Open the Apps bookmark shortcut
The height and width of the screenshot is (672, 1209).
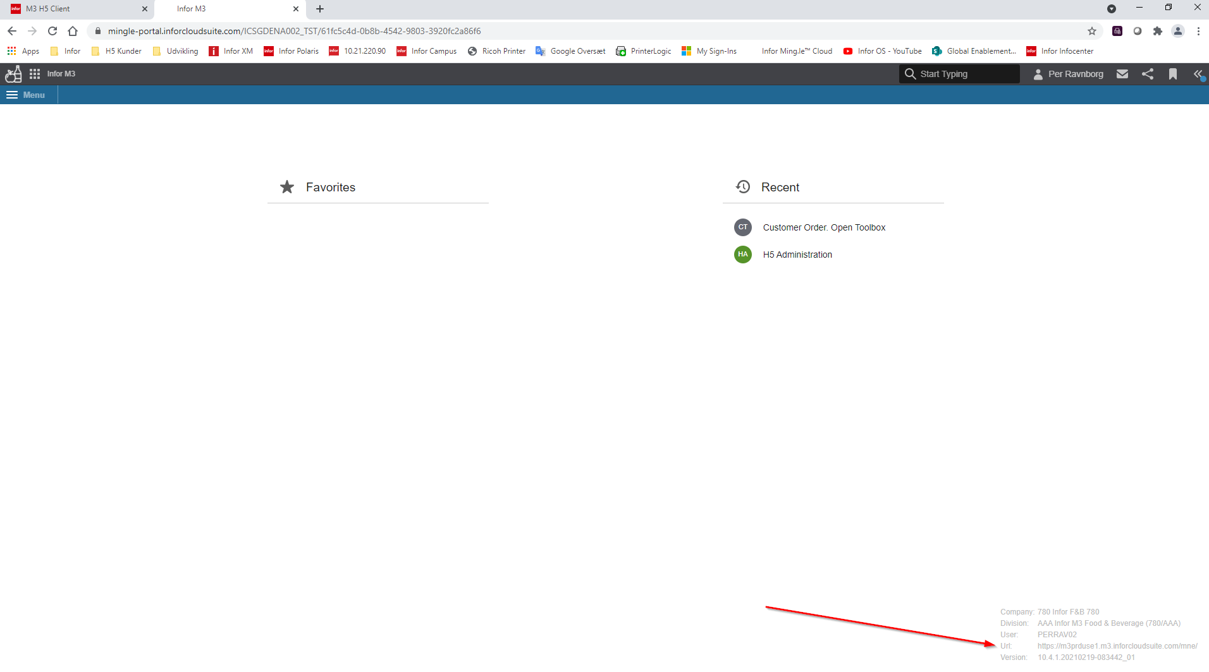23,51
